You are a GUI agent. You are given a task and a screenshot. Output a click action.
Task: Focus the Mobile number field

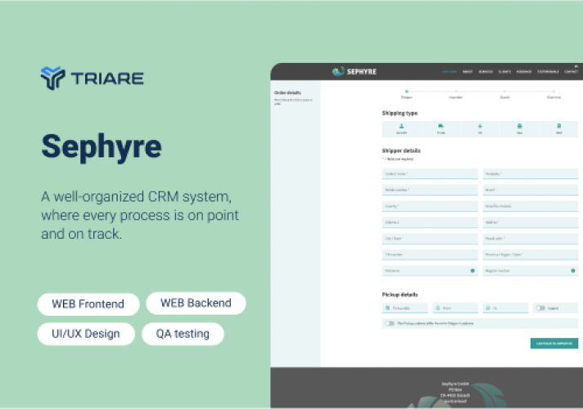point(430,190)
